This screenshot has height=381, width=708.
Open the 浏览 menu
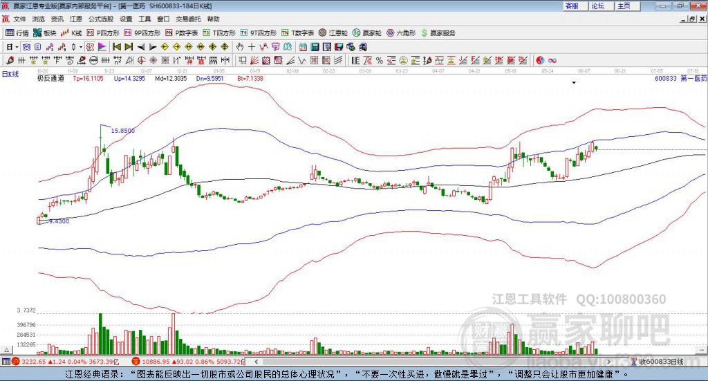click(39, 19)
